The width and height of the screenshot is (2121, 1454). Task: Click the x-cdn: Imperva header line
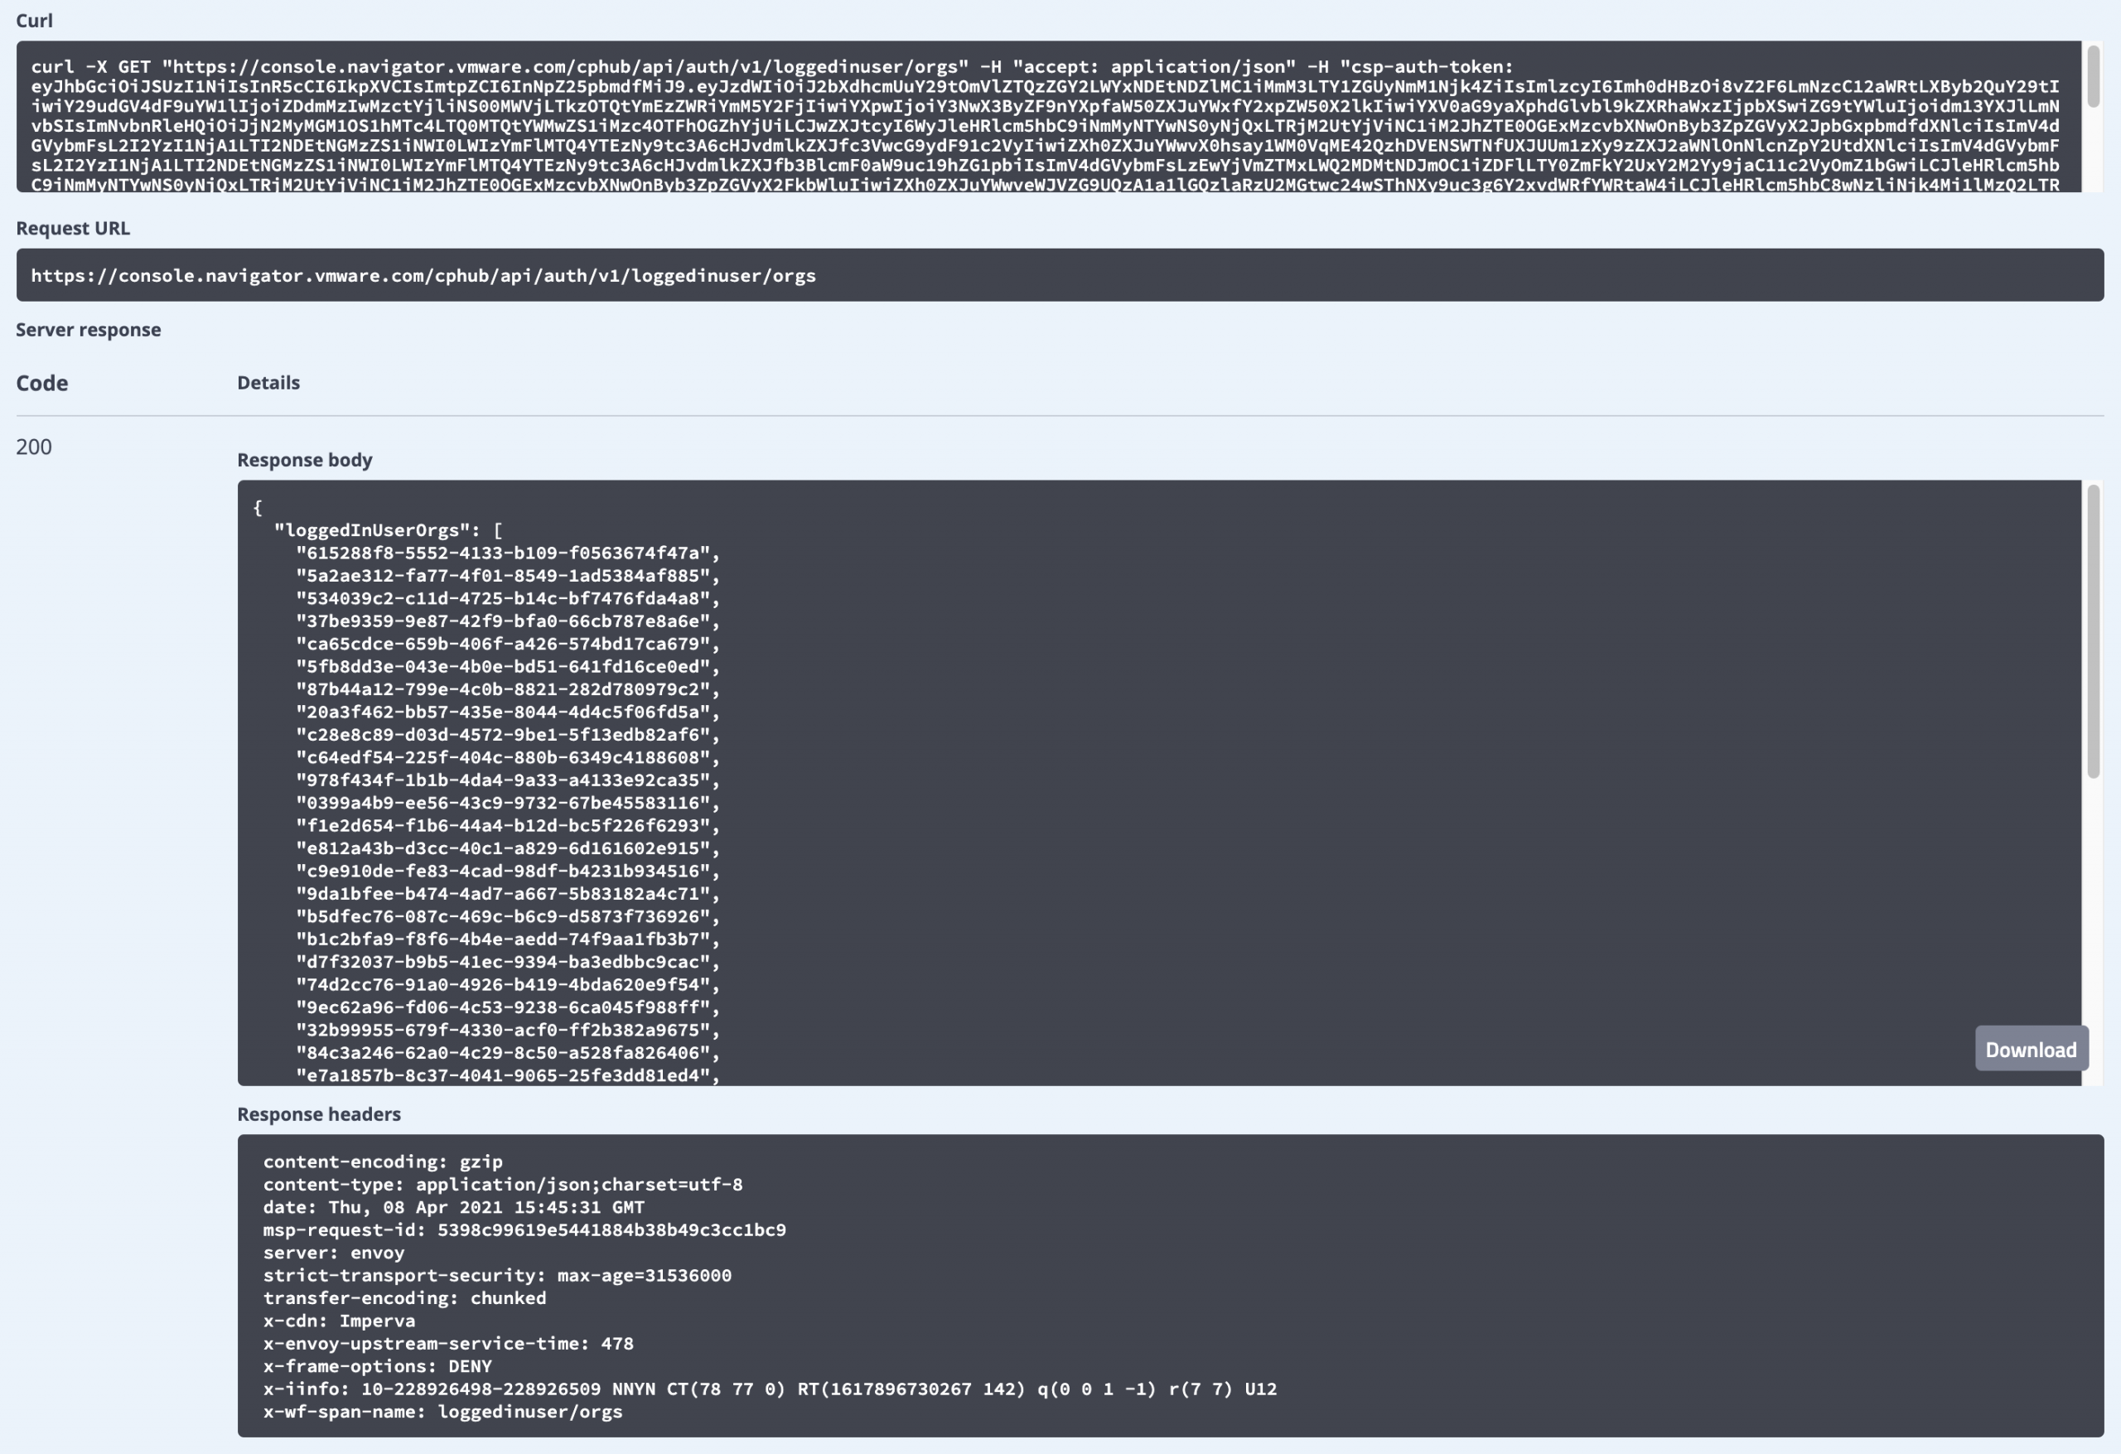pos(339,1320)
